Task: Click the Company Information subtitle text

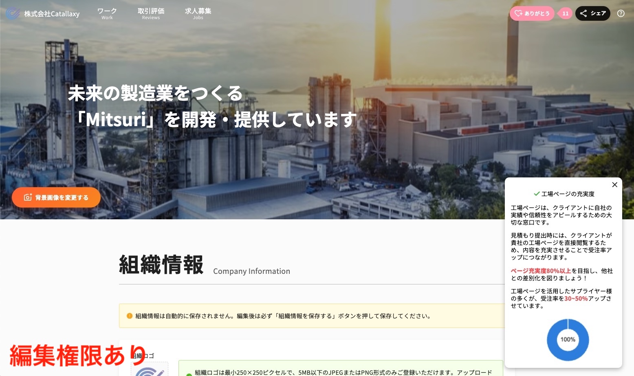Action: coord(251,271)
